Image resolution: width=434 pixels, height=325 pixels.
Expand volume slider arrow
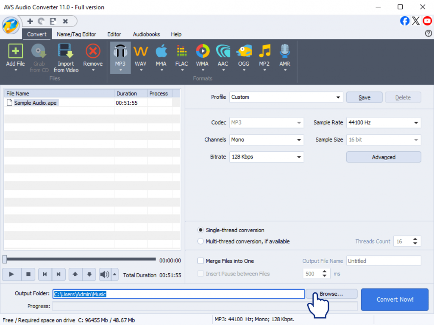[x=114, y=274]
